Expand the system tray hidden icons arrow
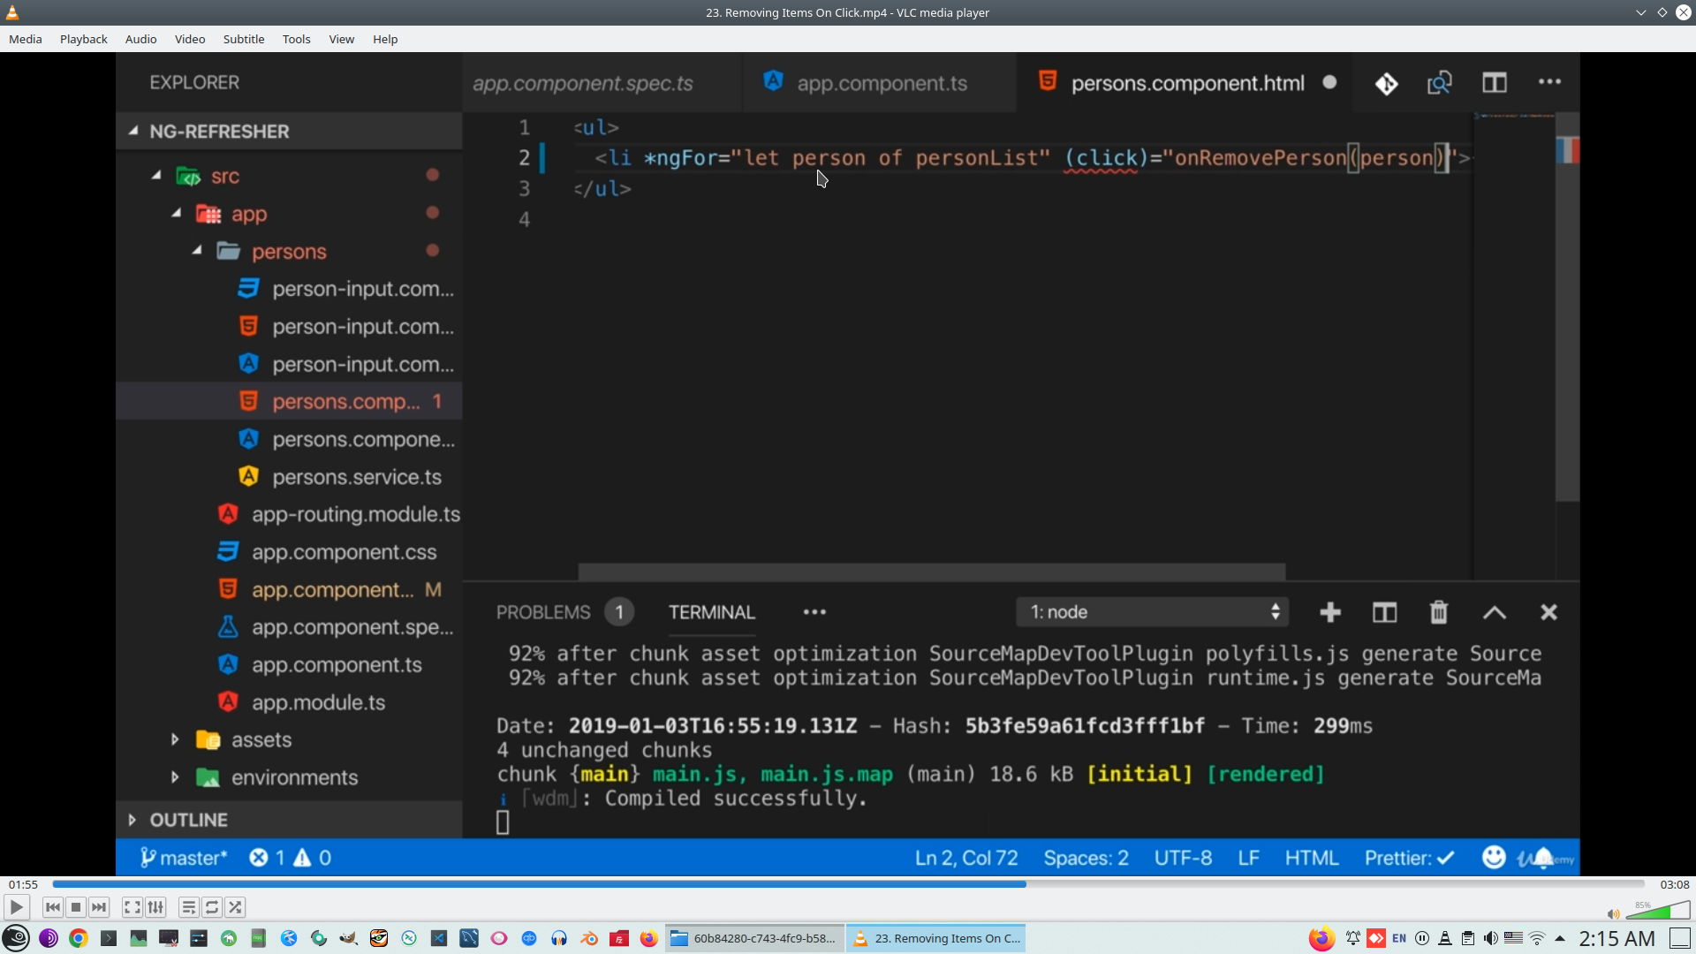 point(1560,938)
